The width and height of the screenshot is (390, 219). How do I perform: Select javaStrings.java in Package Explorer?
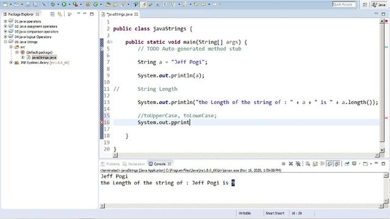click(41, 57)
